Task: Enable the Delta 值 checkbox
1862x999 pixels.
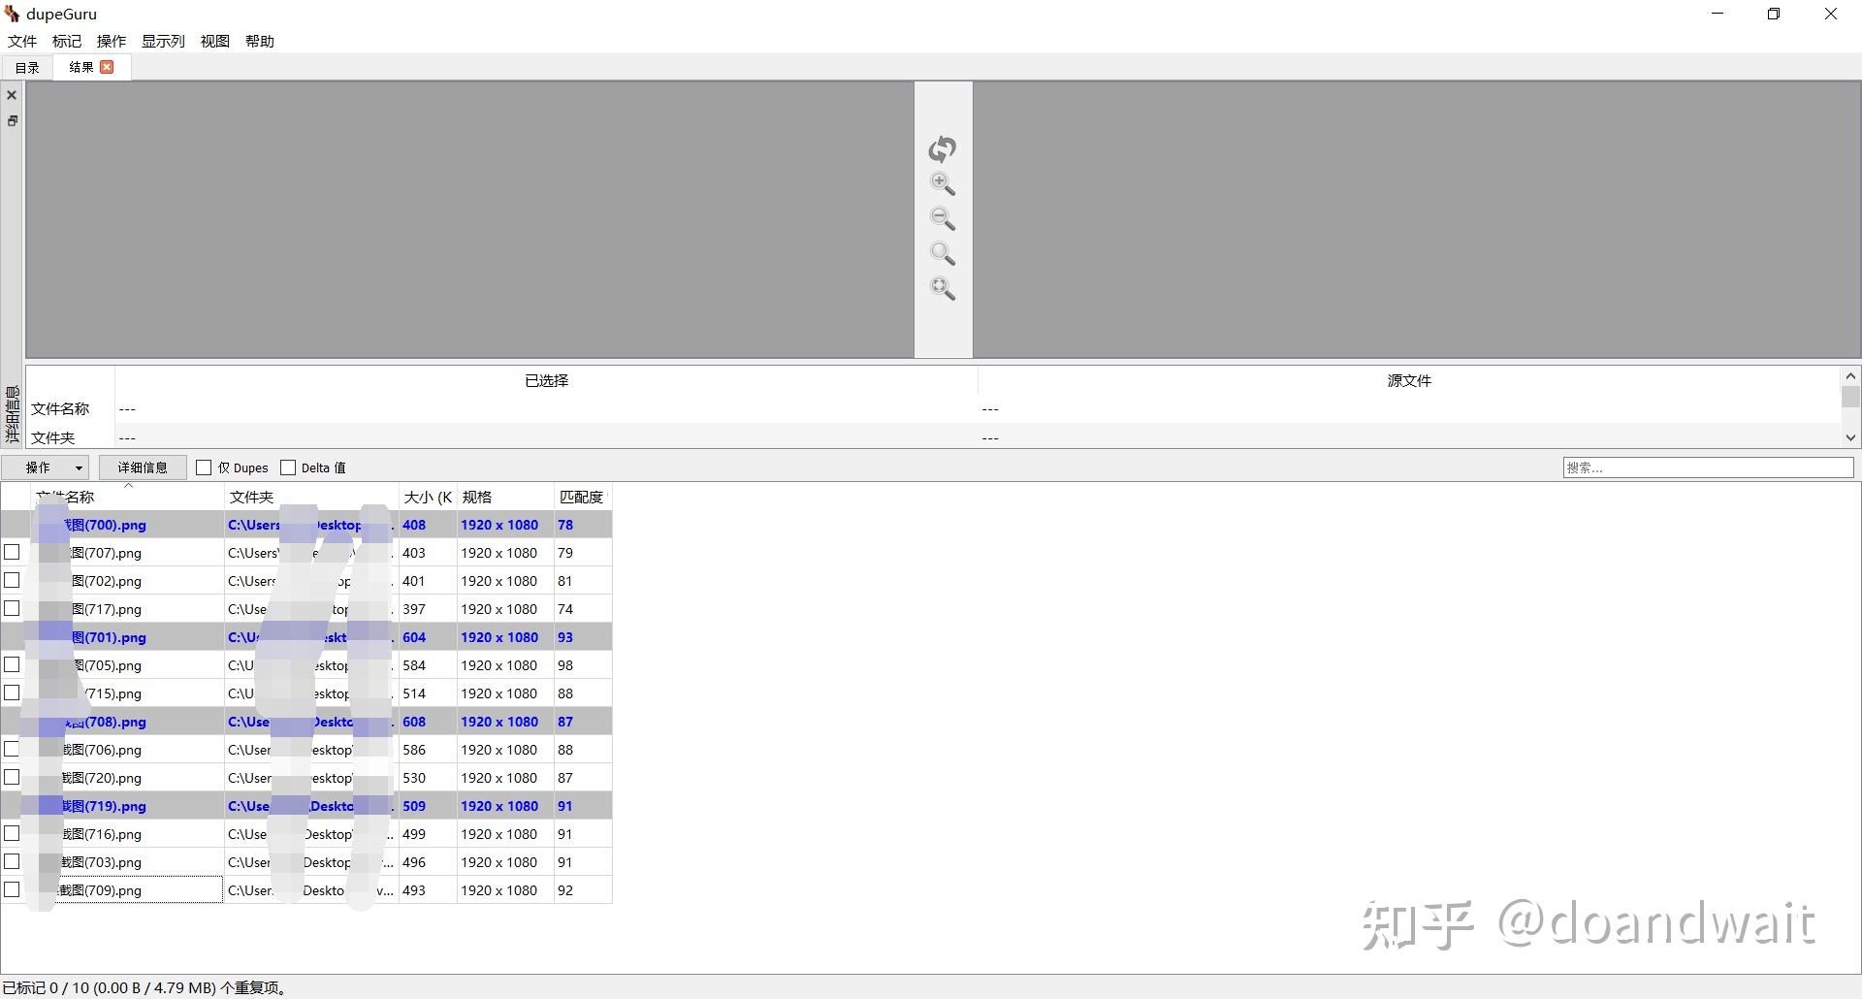Action: click(x=288, y=467)
